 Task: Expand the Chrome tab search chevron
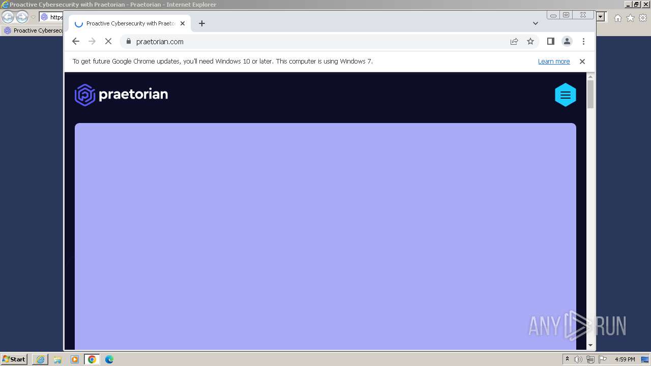(x=536, y=23)
